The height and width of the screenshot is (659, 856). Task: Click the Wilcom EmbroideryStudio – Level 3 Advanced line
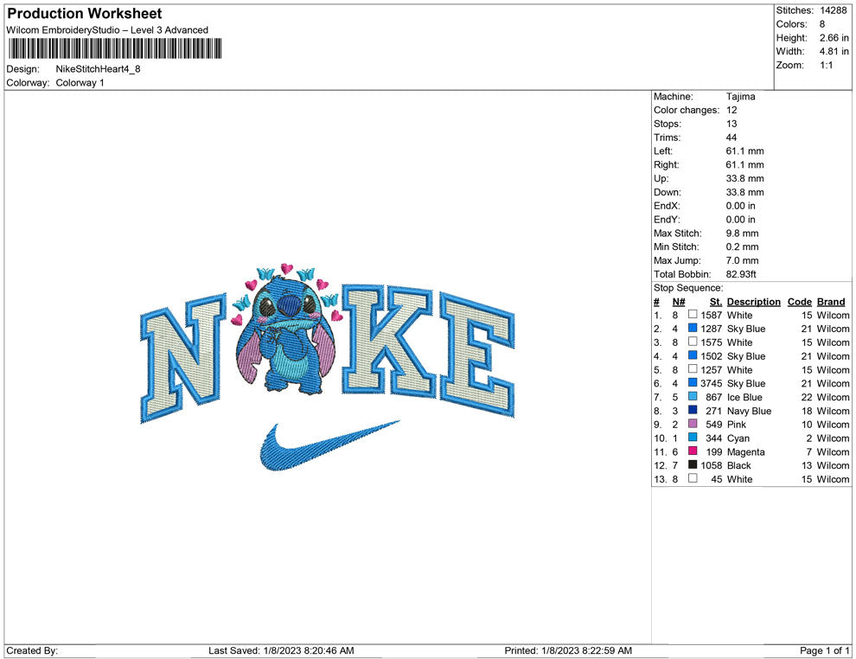pos(107,30)
